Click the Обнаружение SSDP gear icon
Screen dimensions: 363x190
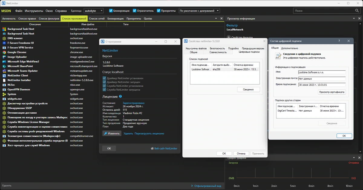[4, 108]
